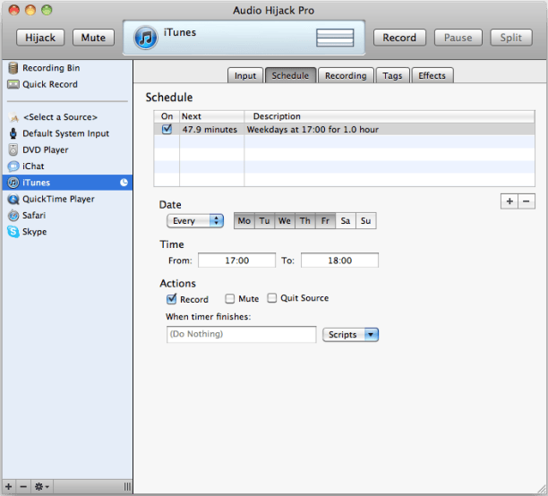Click the Pause button
The height and width of the screenshot is (496, 548).
(458, 38)
